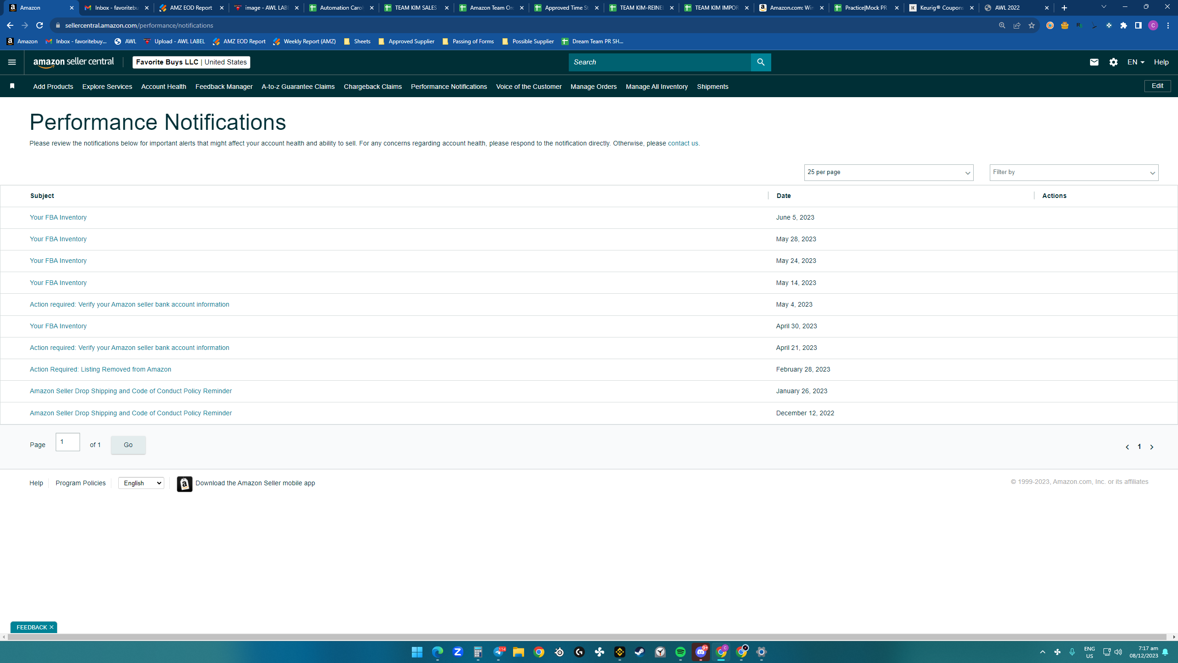Open the Seller Central hamburger menu

(x=12, y=62)
